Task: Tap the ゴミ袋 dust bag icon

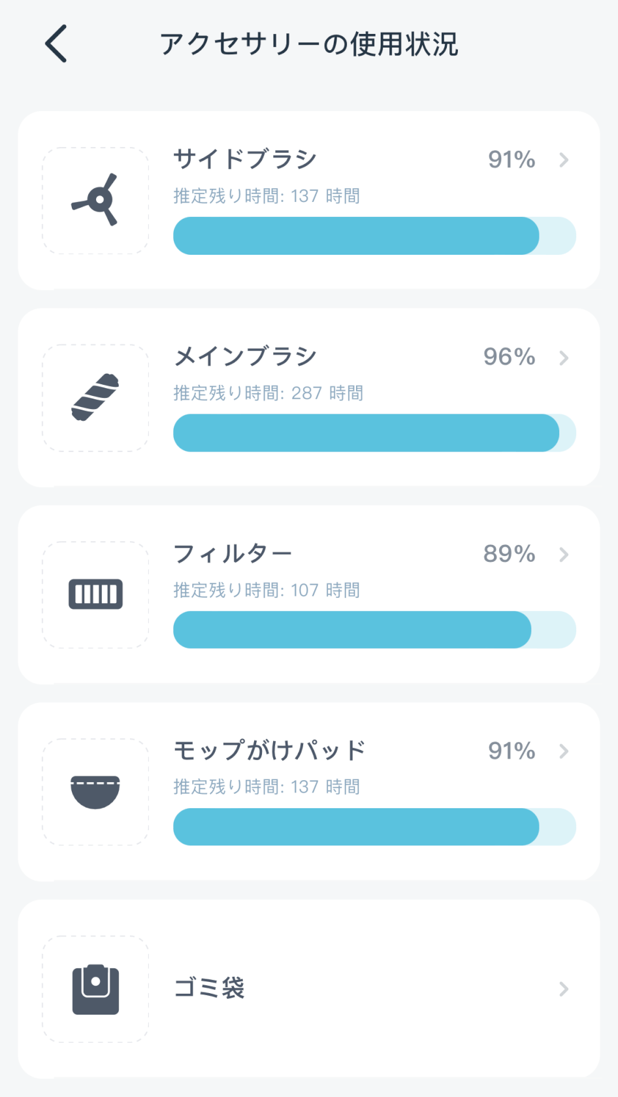Action: (x=95, y=989)
